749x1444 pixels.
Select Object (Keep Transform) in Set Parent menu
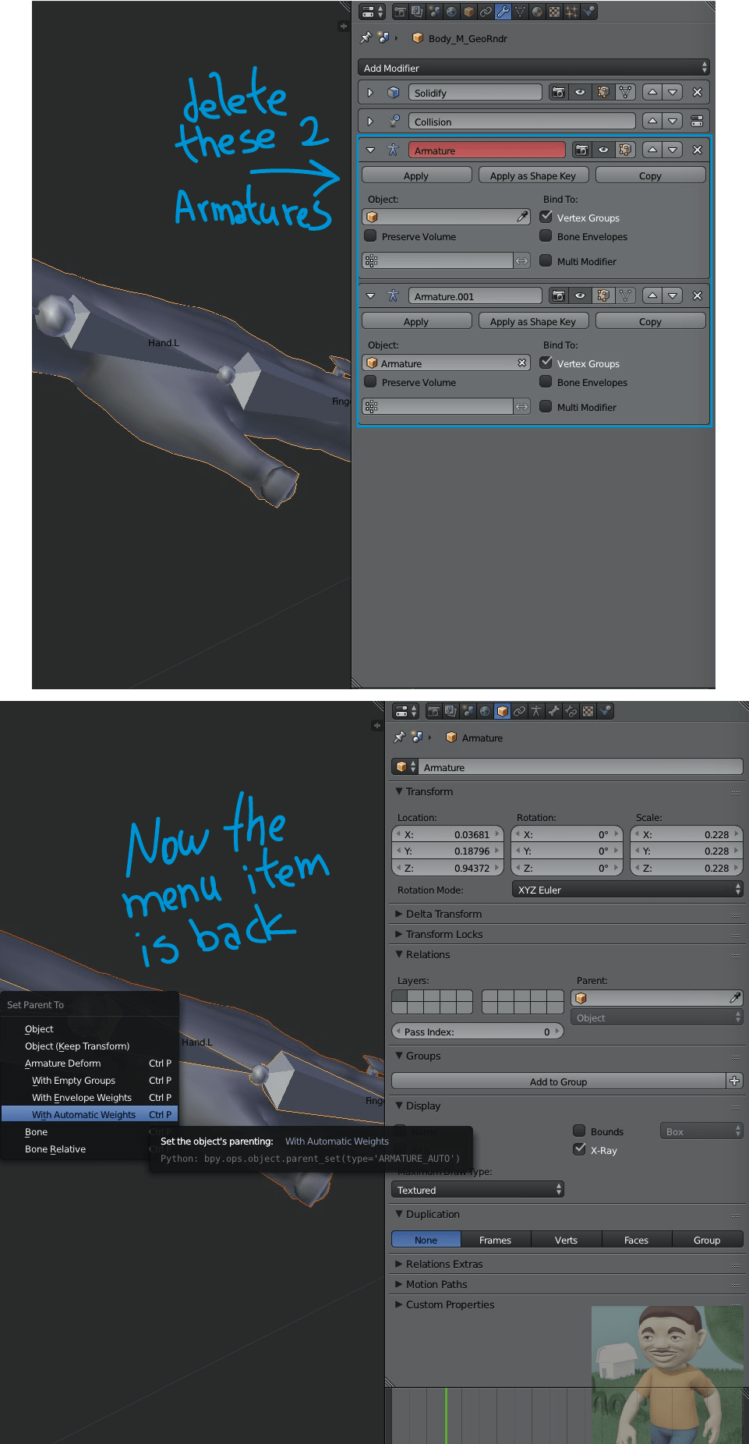[90, 1046]
